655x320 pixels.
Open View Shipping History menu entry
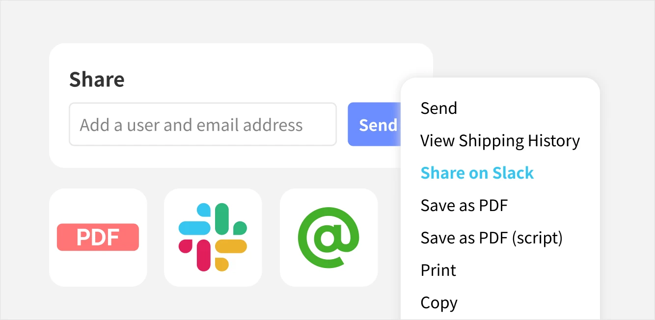500,141
